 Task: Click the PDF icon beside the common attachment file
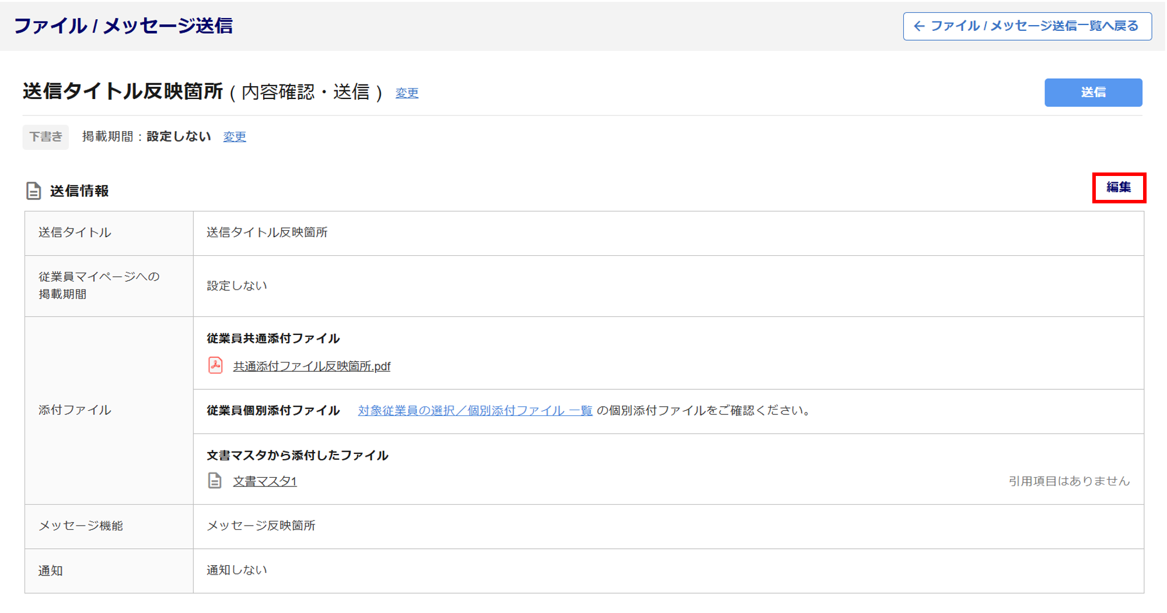click(x=215, y=365)
